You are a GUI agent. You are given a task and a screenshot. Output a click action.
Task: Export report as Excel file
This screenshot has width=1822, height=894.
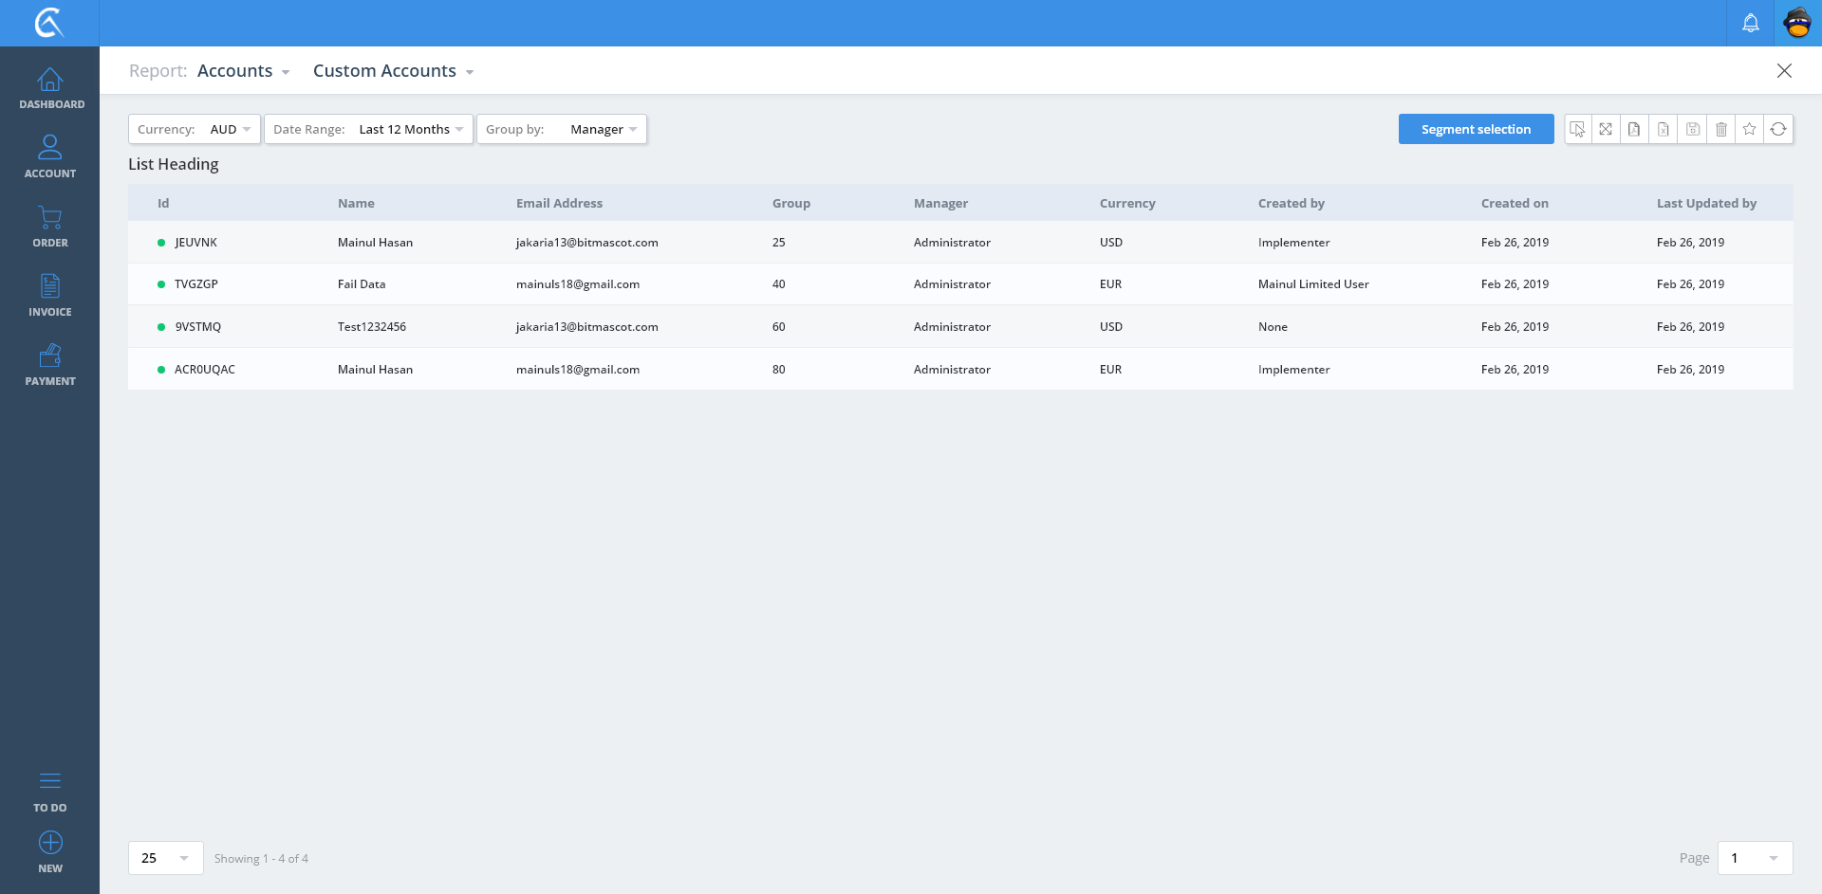tap(1664, 129)
